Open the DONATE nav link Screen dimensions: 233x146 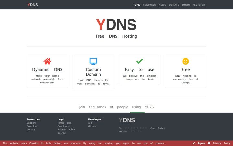tap(174, 5)
